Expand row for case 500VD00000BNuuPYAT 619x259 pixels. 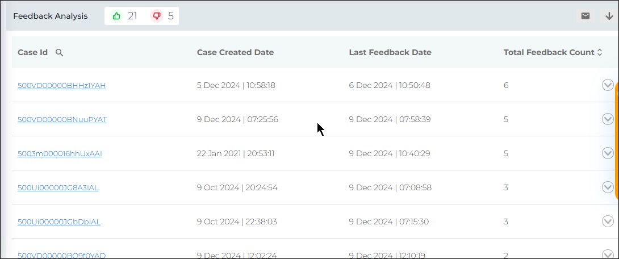[x=607, y=119]
